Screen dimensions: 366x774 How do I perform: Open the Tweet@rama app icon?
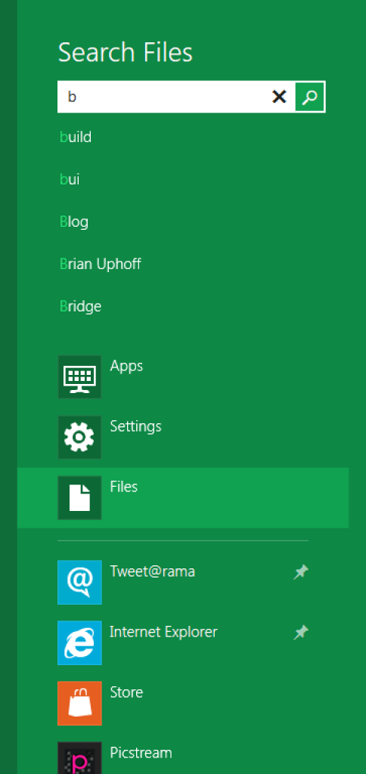click(x=79, y=583)
